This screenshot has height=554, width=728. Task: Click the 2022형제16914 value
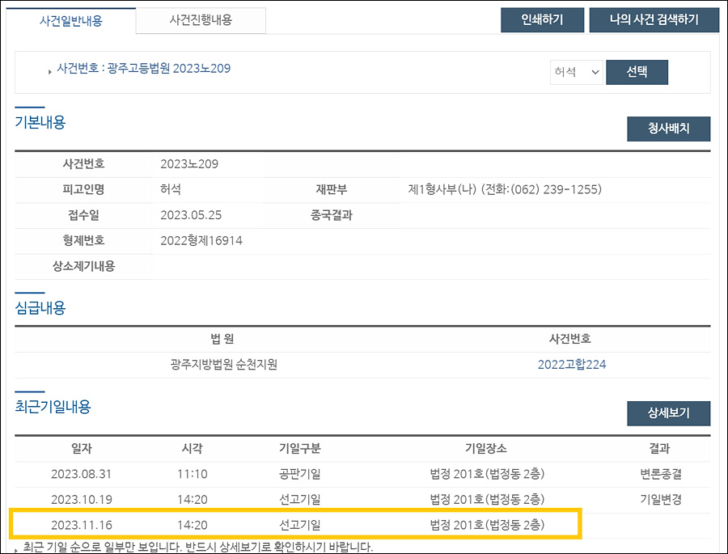tap(201, 240)
